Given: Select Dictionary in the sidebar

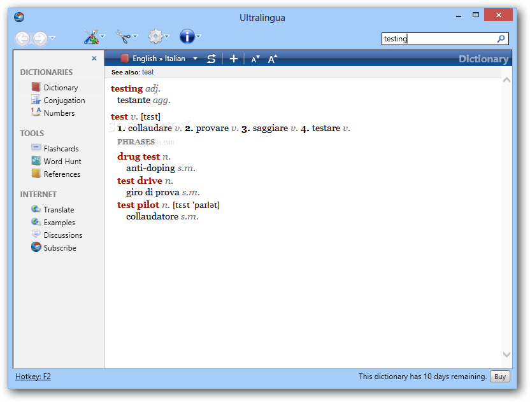Looking at the screenshot, I should pyautogui.click(x=61, y=88).
